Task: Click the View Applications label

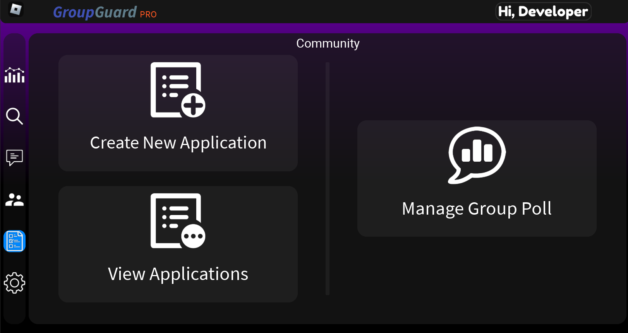Action: pos(178,274)
